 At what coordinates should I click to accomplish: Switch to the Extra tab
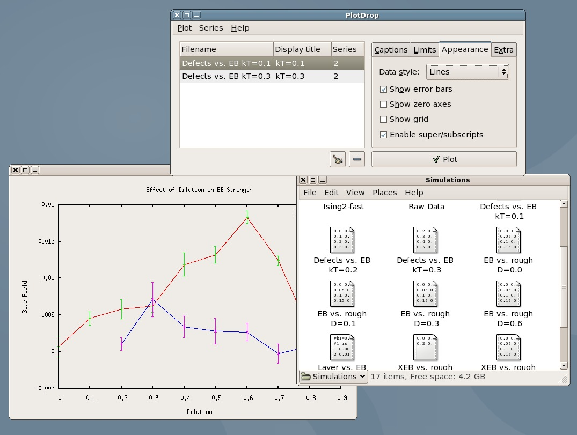pos(503,50)
